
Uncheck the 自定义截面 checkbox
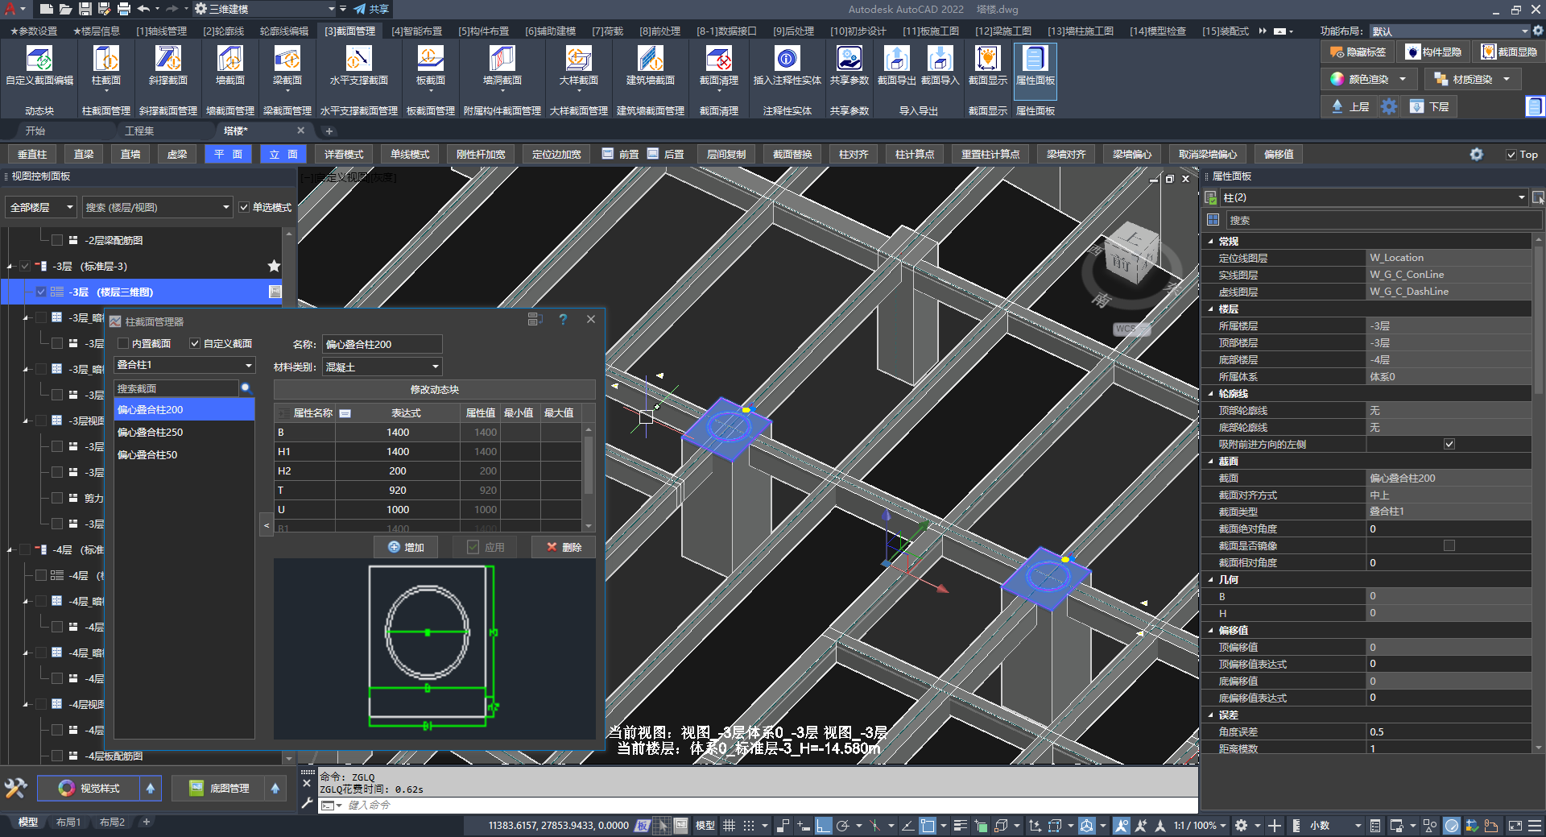pyautogui.click(x=195, y=344)
